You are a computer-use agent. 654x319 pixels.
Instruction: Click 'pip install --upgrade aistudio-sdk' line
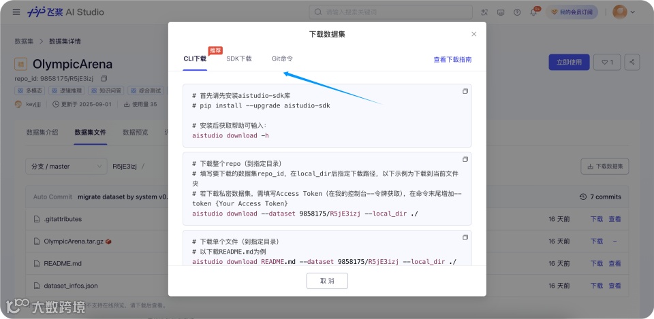tap(261, 106)
